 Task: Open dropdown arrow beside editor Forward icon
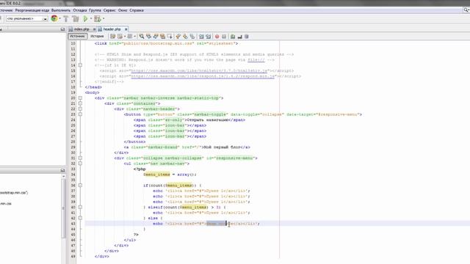(x=134, y=37)
